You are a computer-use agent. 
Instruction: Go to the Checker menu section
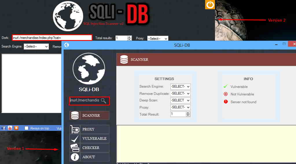89,148
